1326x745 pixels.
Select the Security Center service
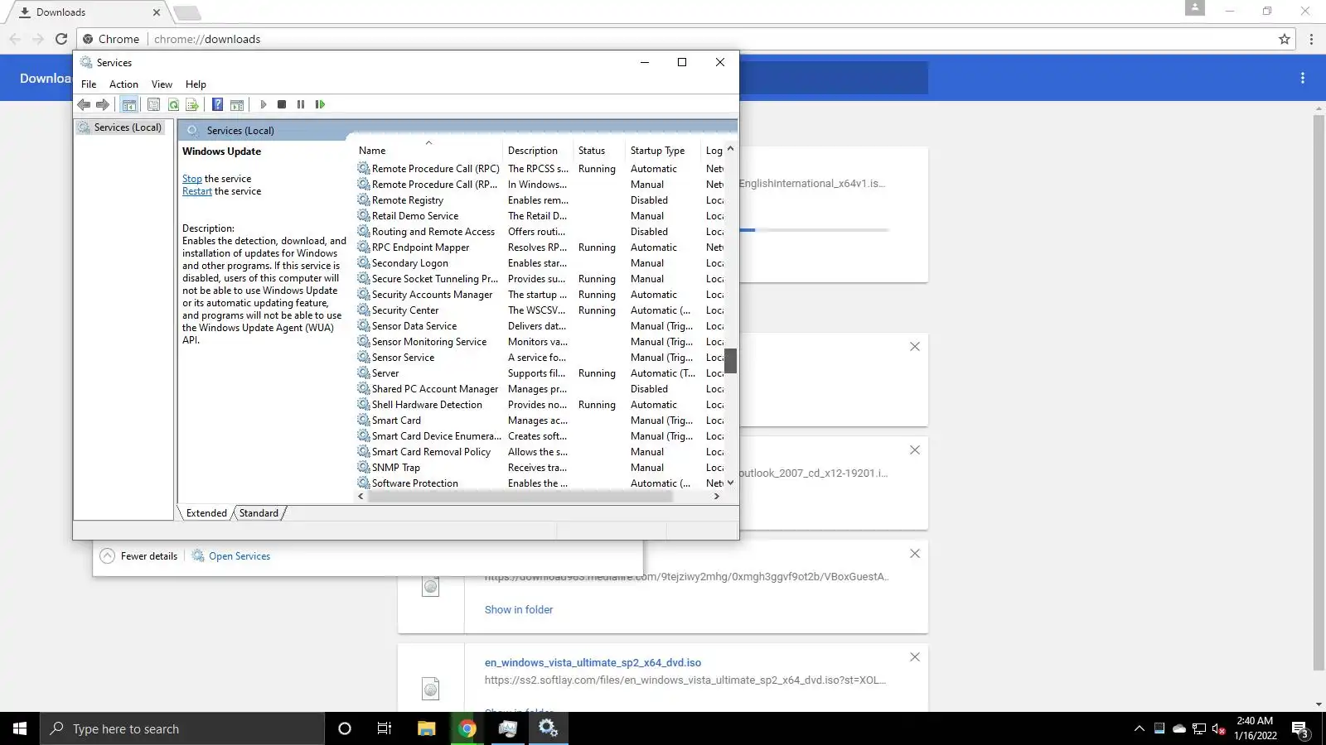pyautogui.click(x=540, y=310)
